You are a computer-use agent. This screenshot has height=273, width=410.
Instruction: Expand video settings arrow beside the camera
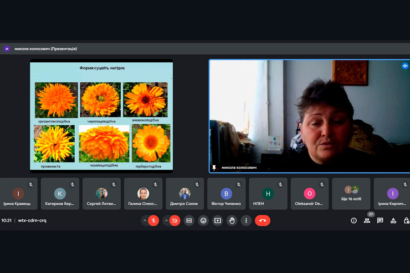(166, 221)
